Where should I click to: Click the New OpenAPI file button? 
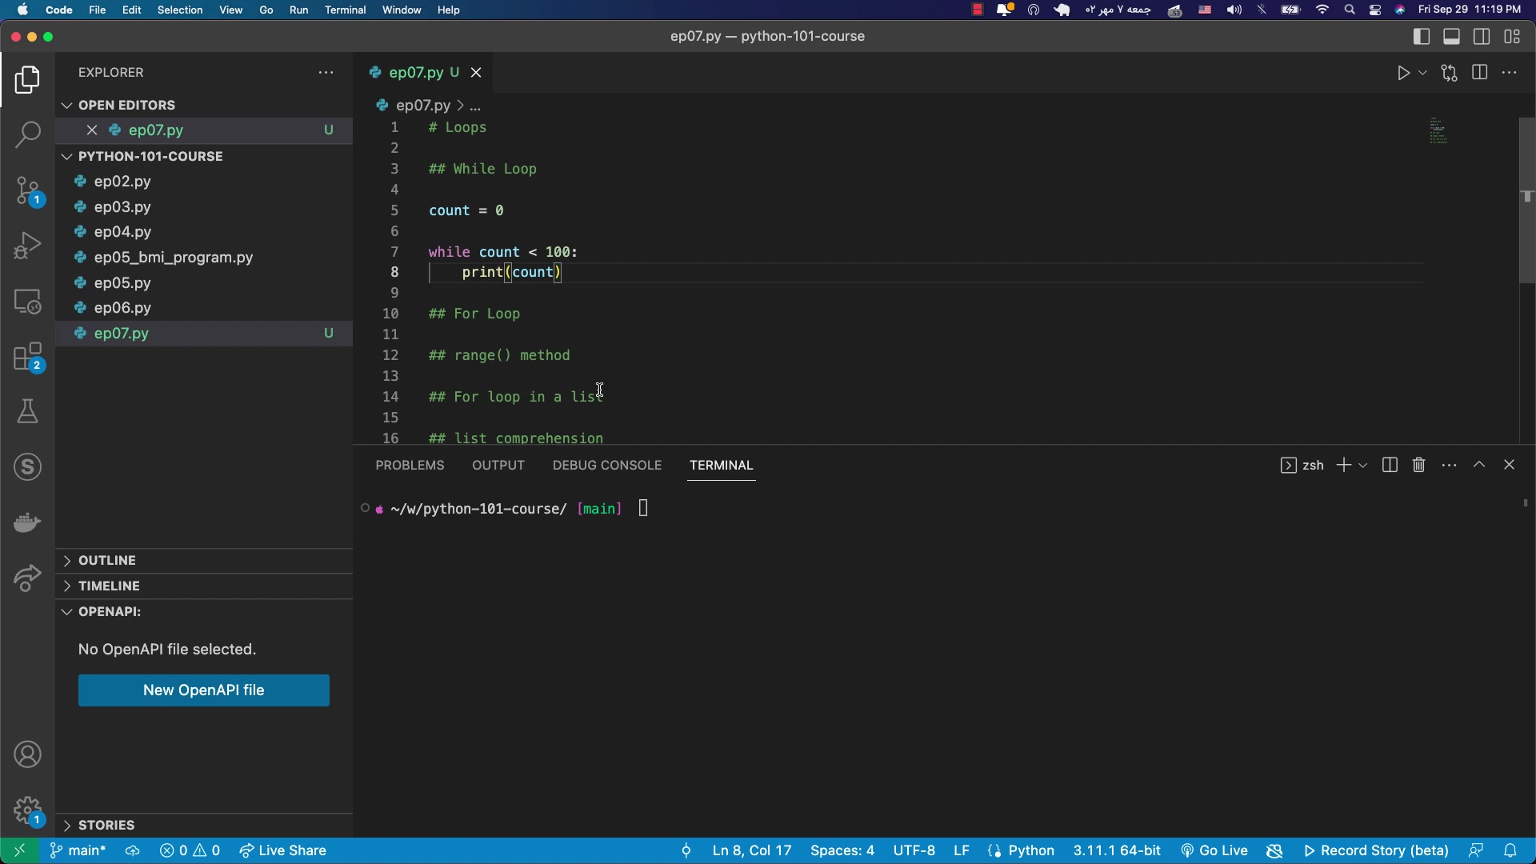pos(203,690)
